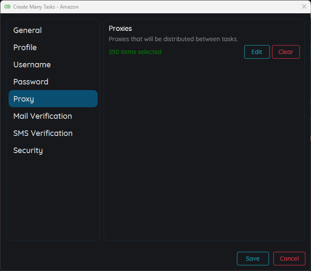Switch to the Profile tab
311x271 pixels.
[x=25, y=48]
